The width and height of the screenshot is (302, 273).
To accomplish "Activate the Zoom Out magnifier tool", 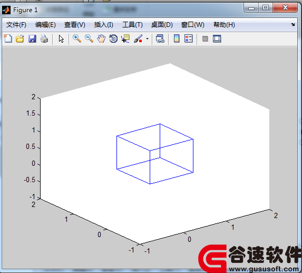I will [x=89, y=39].
